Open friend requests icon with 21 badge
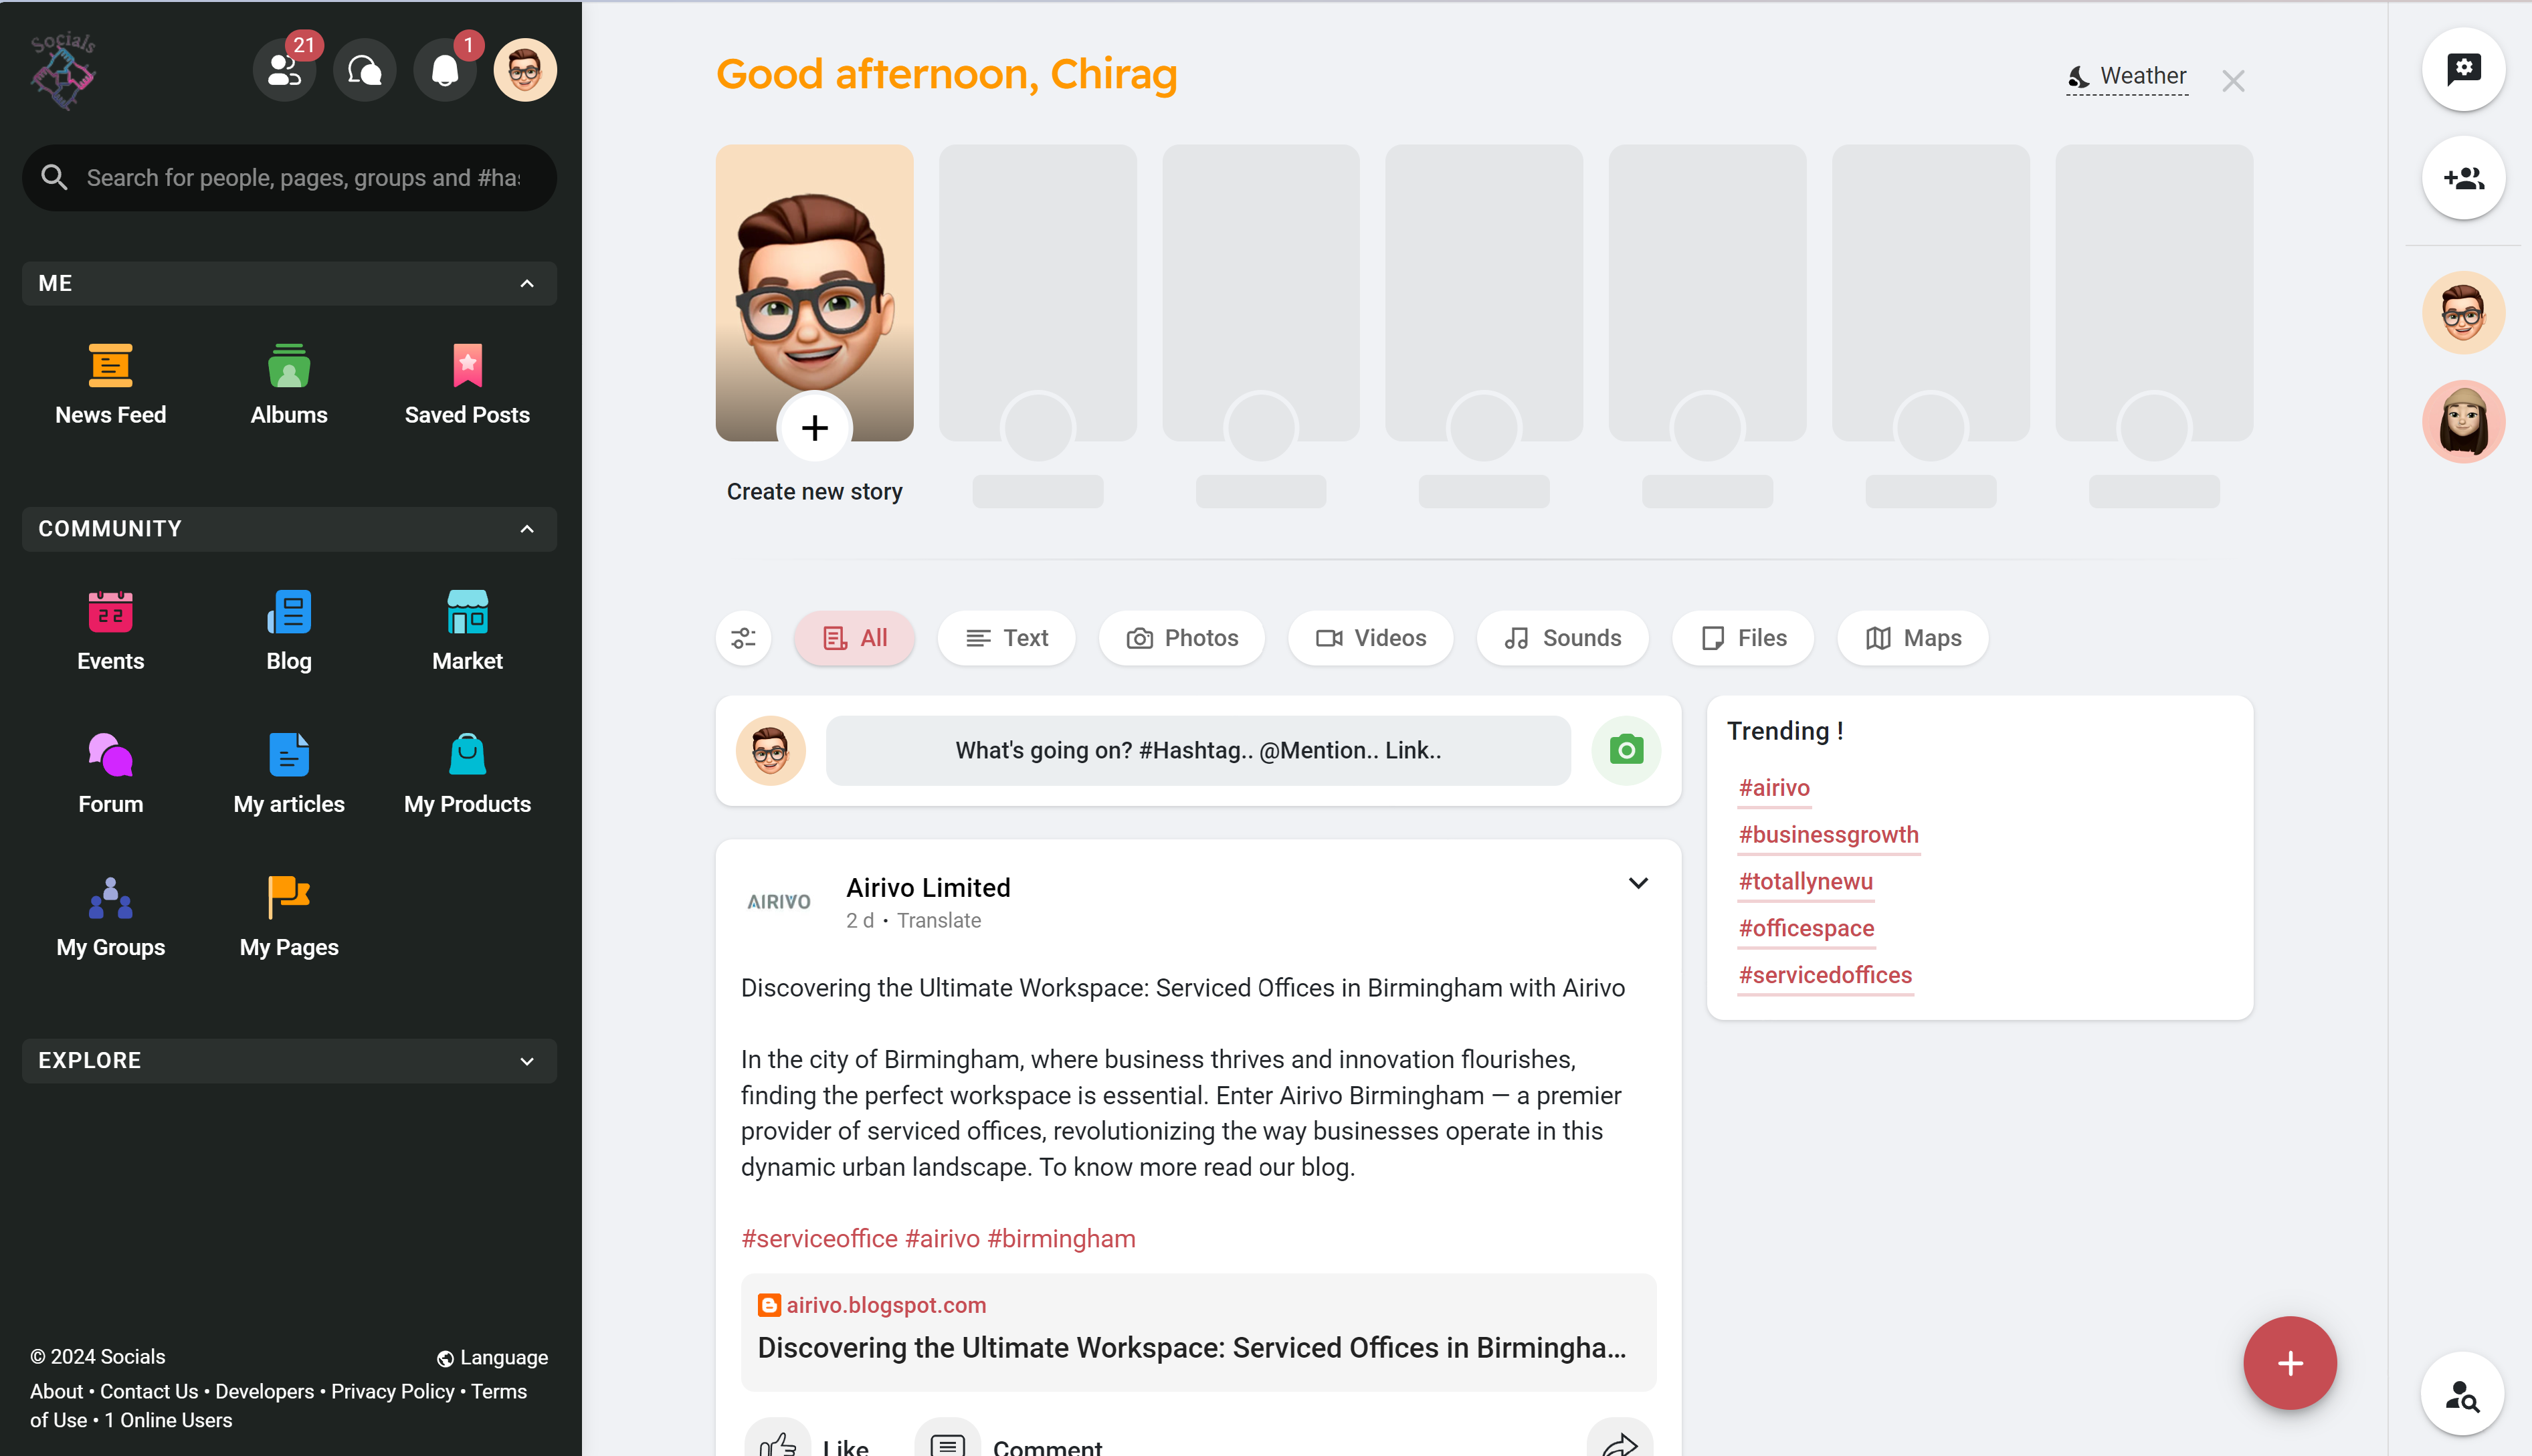Viewport: 2532px width, 1456px height. [x=285, y=69]
